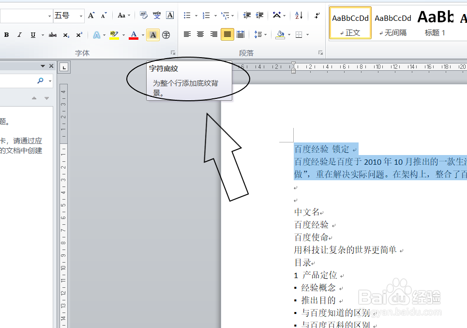
Task: Toggle superscript x² formatting
Action: [x=79, y=35]
